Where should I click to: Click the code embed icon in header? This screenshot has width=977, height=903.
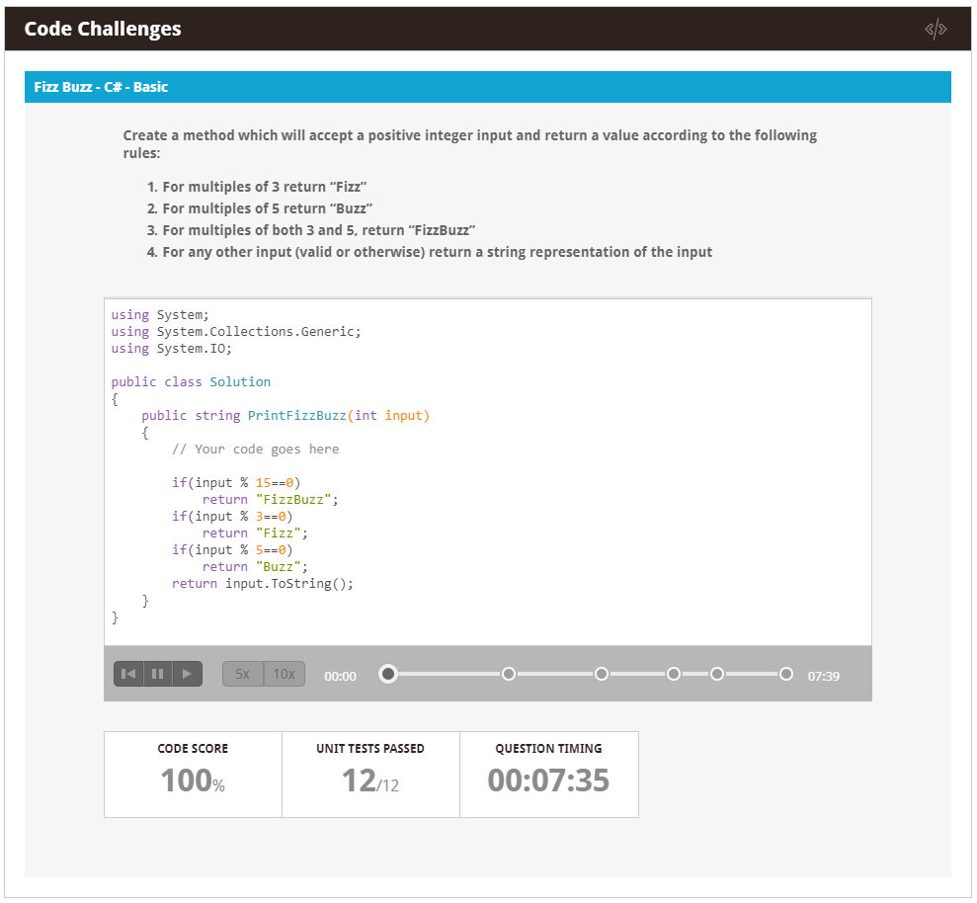coord(936,29)
